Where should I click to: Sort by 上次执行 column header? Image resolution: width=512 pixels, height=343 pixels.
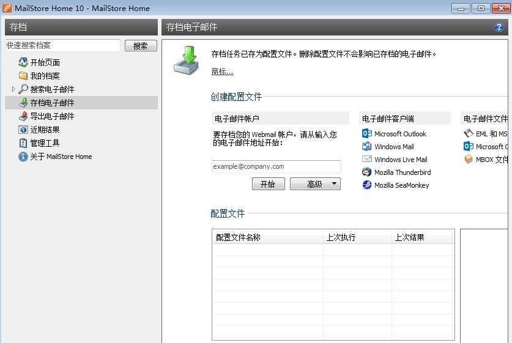tap(357, 237)
